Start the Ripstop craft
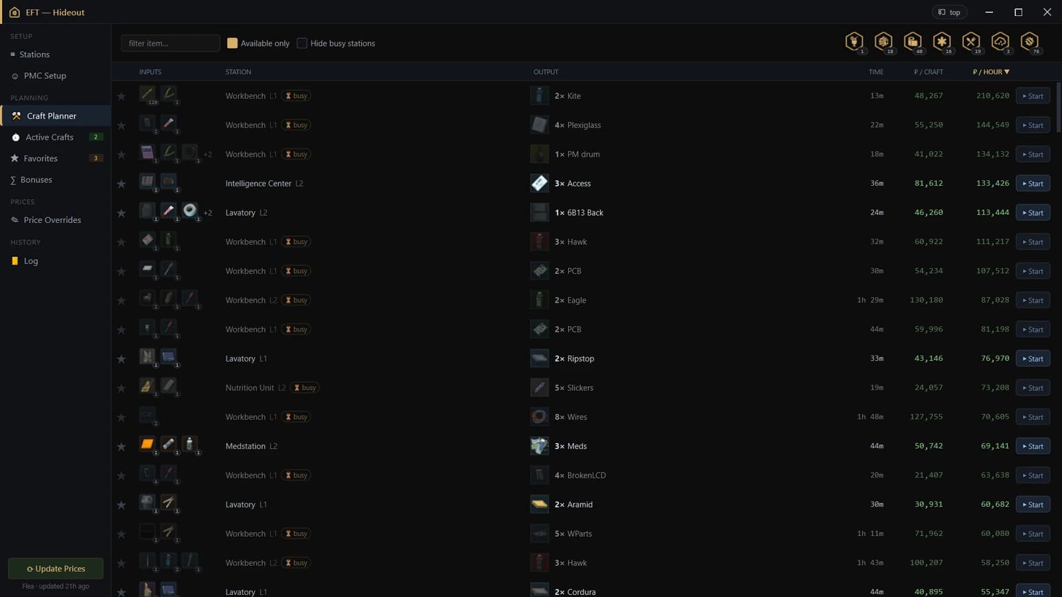 coord(1033,359)
